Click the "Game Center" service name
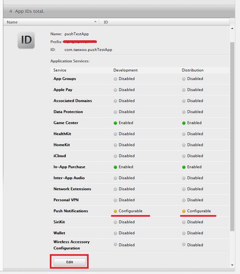 click(x=66, y=123)
